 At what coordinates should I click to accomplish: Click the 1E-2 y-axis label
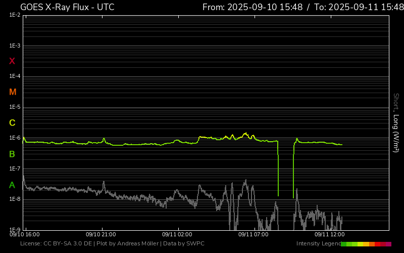click(x=15, y=15)
